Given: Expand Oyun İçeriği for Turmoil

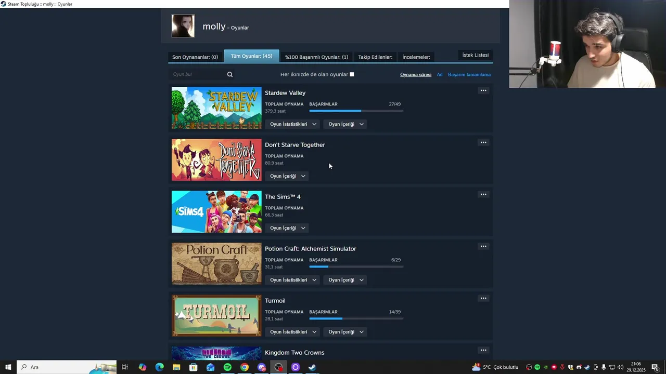Looking at the screenshot, I should point(345,332).
